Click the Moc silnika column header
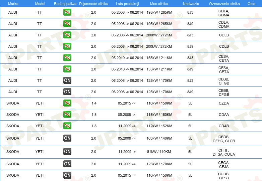Image resolution: width=262 pixels, height=181 pixels. tap(159, 4)
